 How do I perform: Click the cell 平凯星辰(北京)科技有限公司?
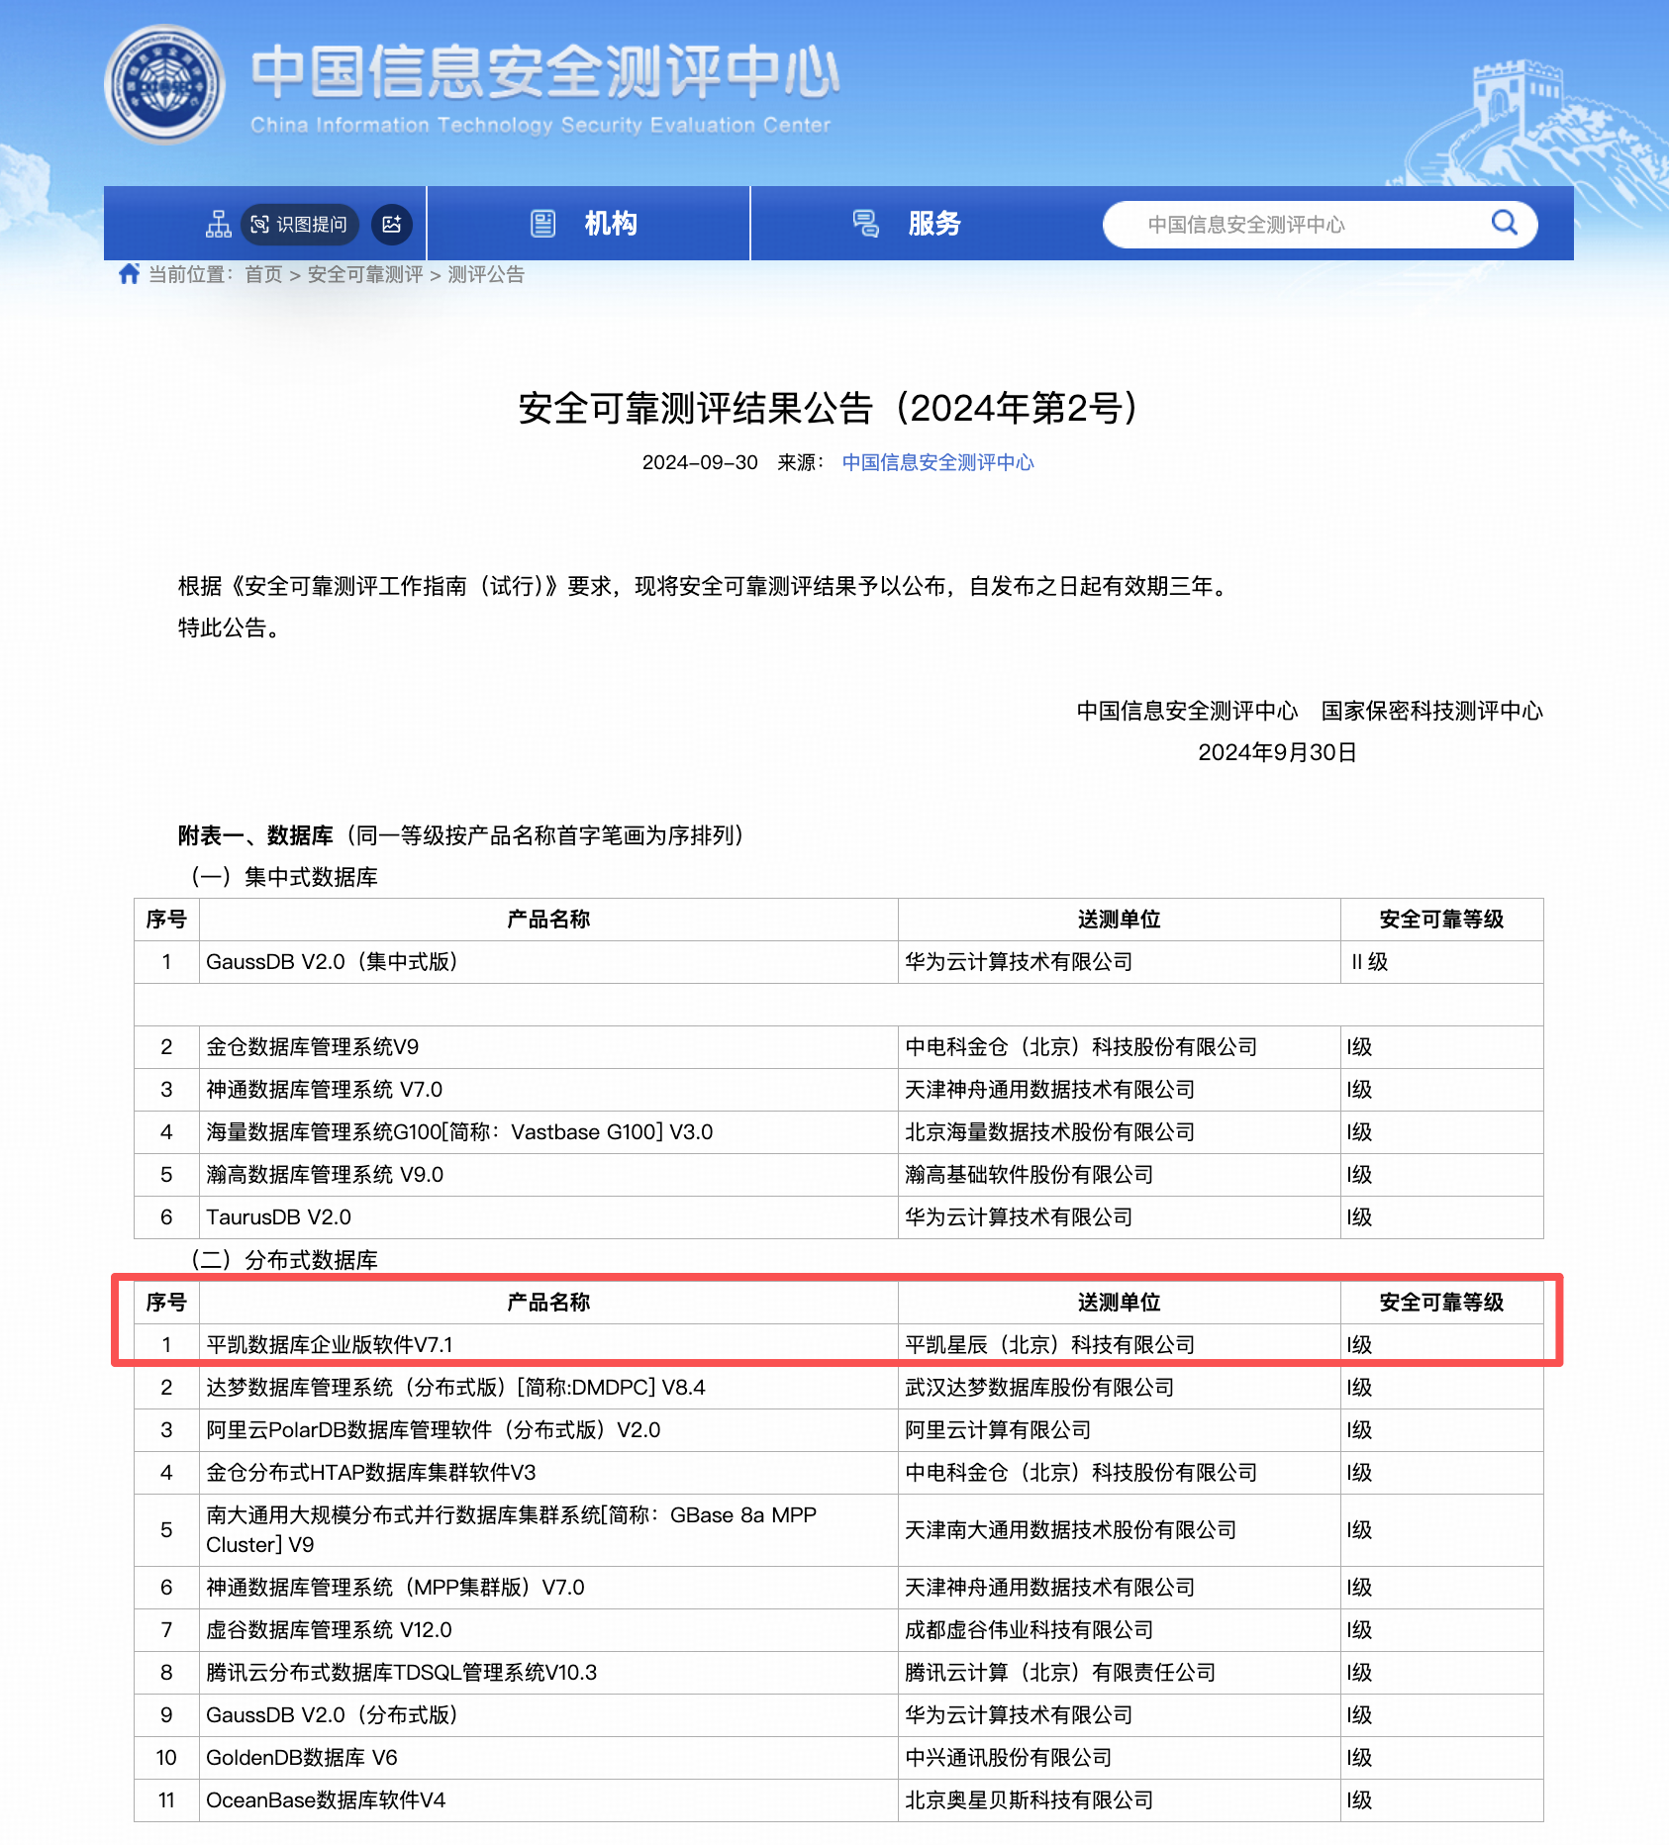[1119, 1345]
